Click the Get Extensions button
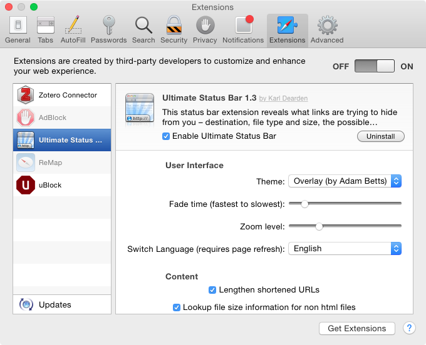The height and width of the screenshot is (345, 426). pos(356,329)
